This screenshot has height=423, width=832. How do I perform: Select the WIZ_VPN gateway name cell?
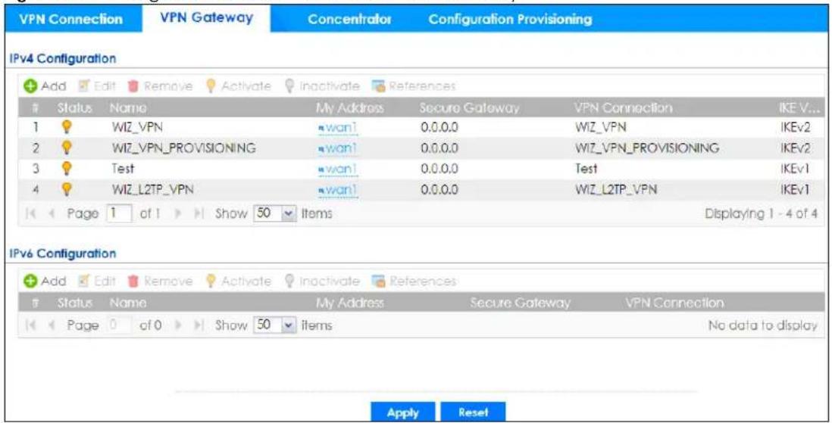point(137,128)
